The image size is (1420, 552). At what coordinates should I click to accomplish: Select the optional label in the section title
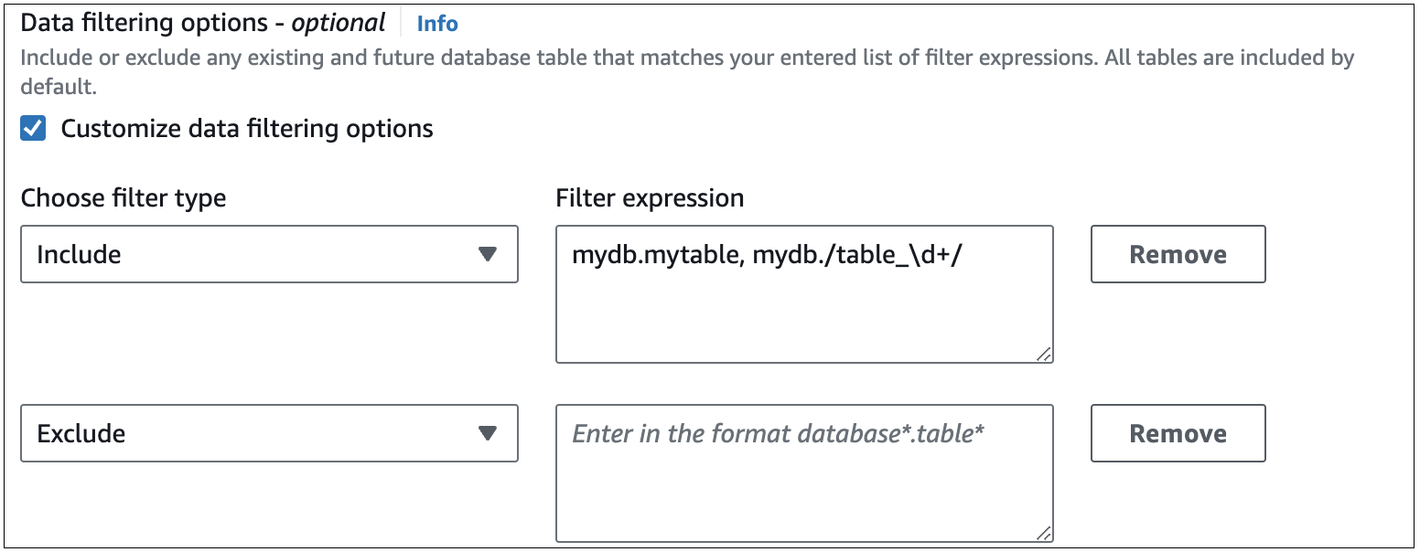coord(339,22)
